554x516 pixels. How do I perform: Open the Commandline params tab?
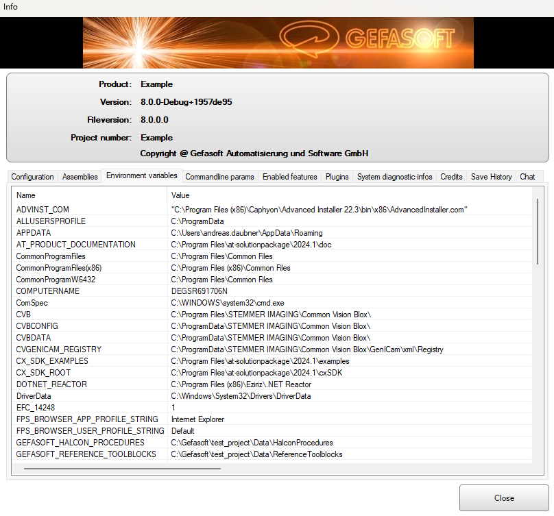(220, 177)
